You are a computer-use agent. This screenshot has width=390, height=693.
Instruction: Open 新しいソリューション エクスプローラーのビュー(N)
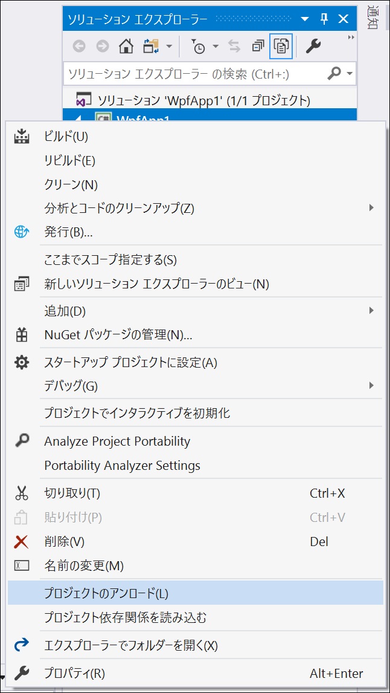pyautogui.click(x=195, y=284)
